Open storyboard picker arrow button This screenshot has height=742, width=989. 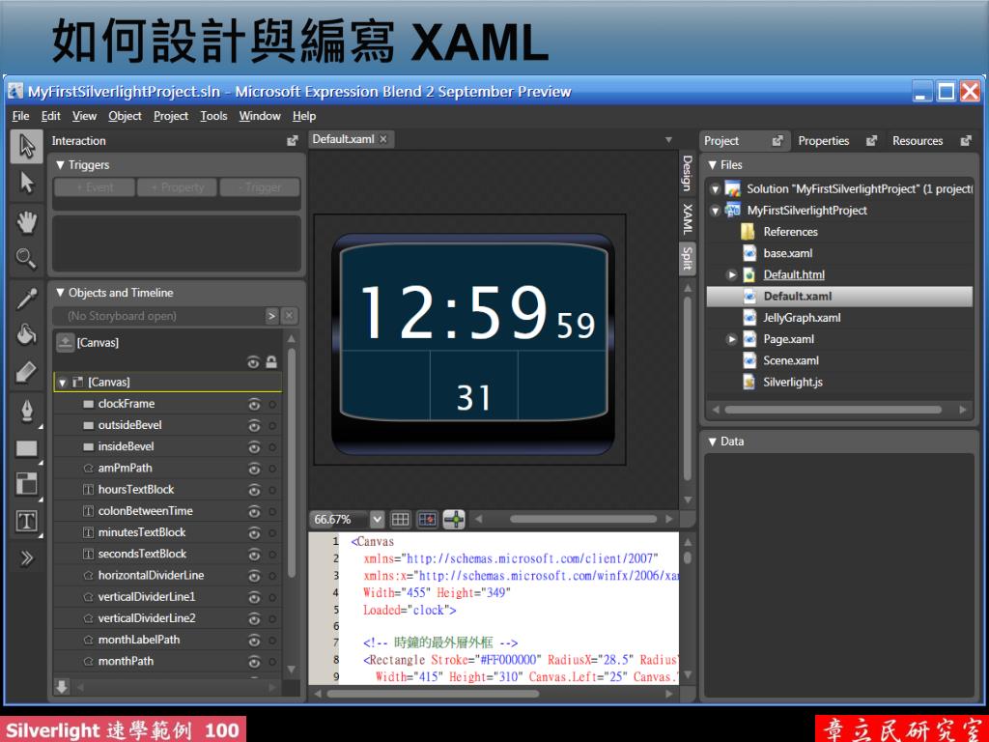[x=271, y=316]
